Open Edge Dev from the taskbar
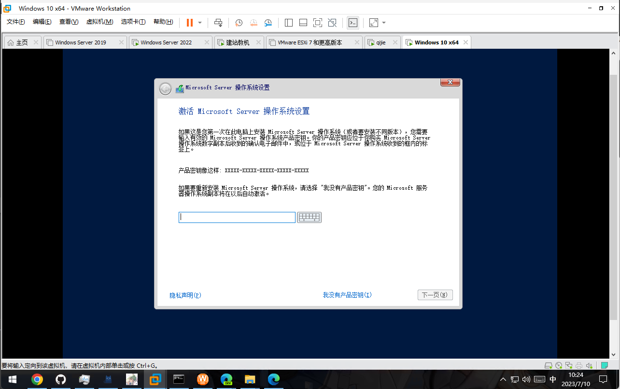This screenshot has height=389, width=620. tap(226, 379)
